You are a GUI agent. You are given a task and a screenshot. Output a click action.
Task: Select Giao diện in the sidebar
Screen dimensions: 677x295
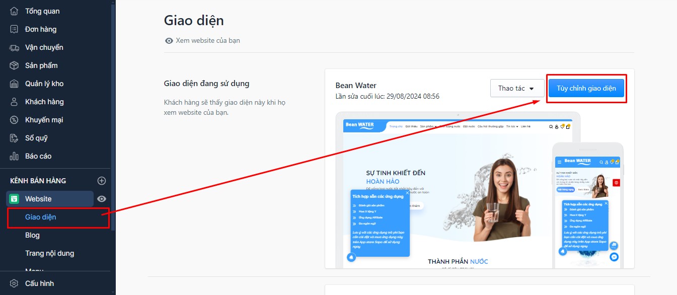[x=41, y=217]
